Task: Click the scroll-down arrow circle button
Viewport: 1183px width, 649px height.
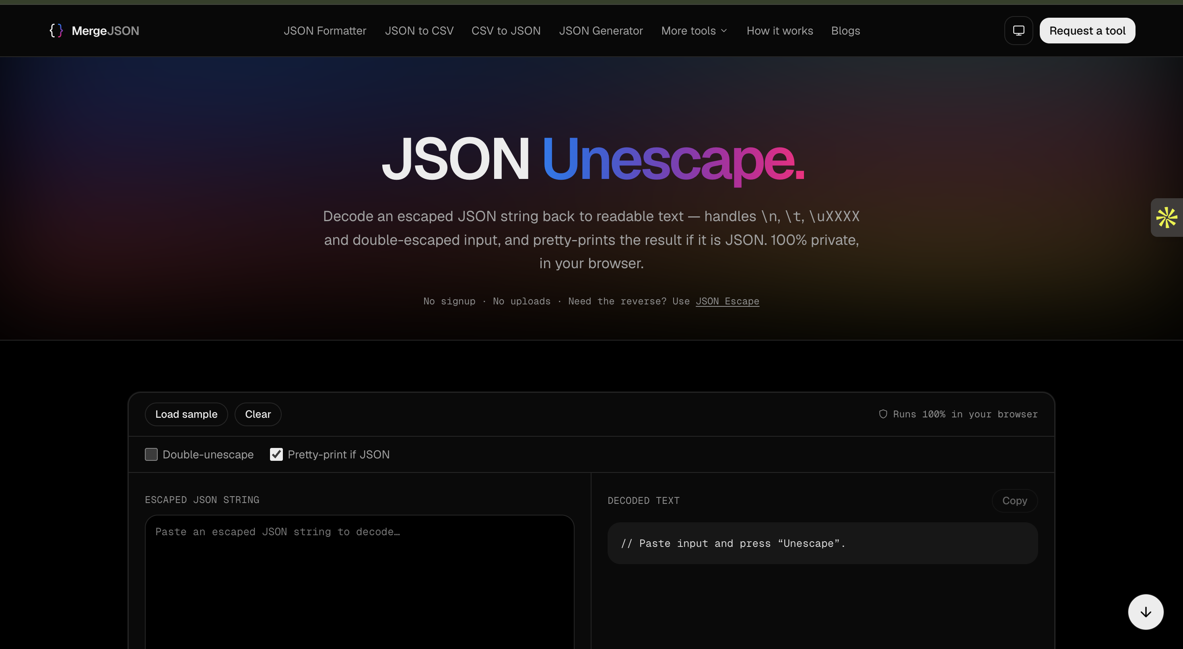Action: click(1146, 612)
